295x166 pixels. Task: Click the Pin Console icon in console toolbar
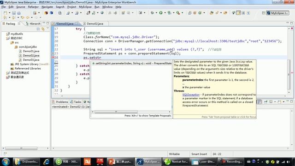click(x=265, y=102)
